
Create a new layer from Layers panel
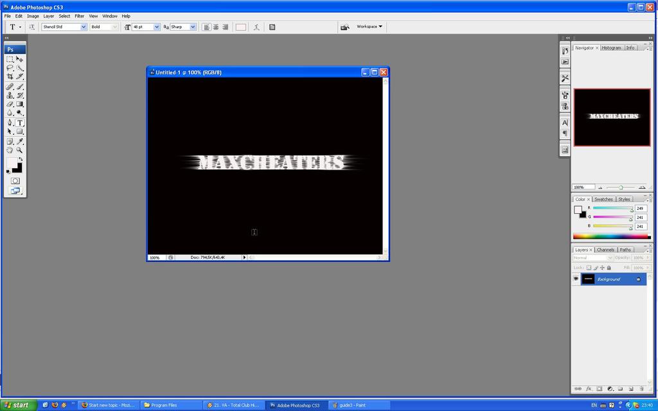(x=630, y=389)
